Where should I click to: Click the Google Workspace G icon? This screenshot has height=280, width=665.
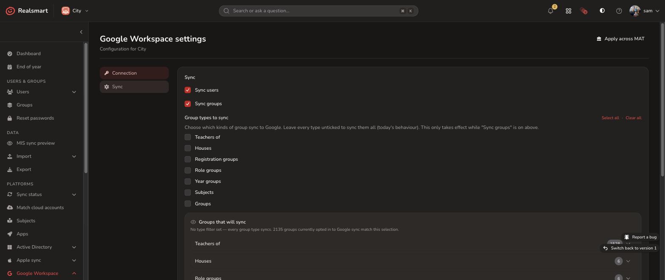(x=10, y=273)
